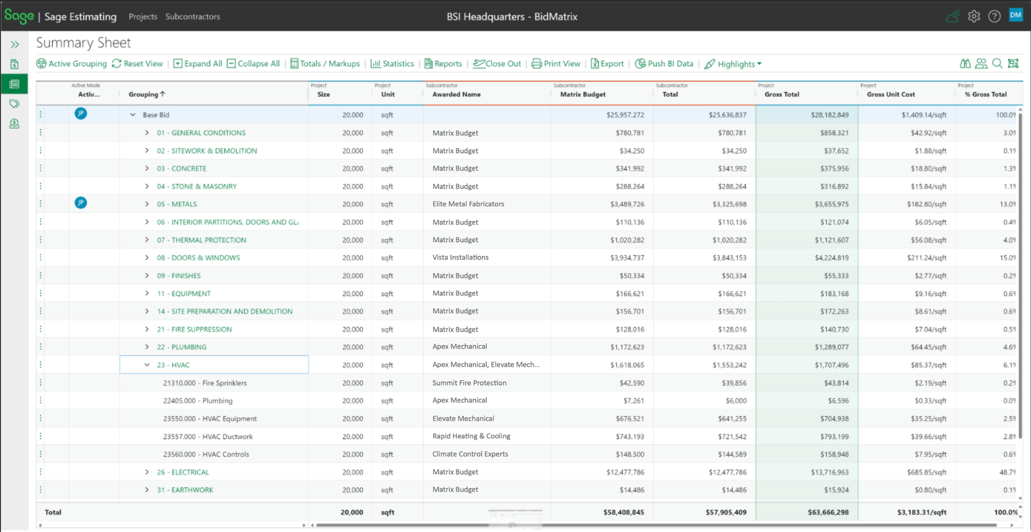The image size is (1031, 532).
Task: Expand the left sidebar with double chevron
Action: [14, 44]
